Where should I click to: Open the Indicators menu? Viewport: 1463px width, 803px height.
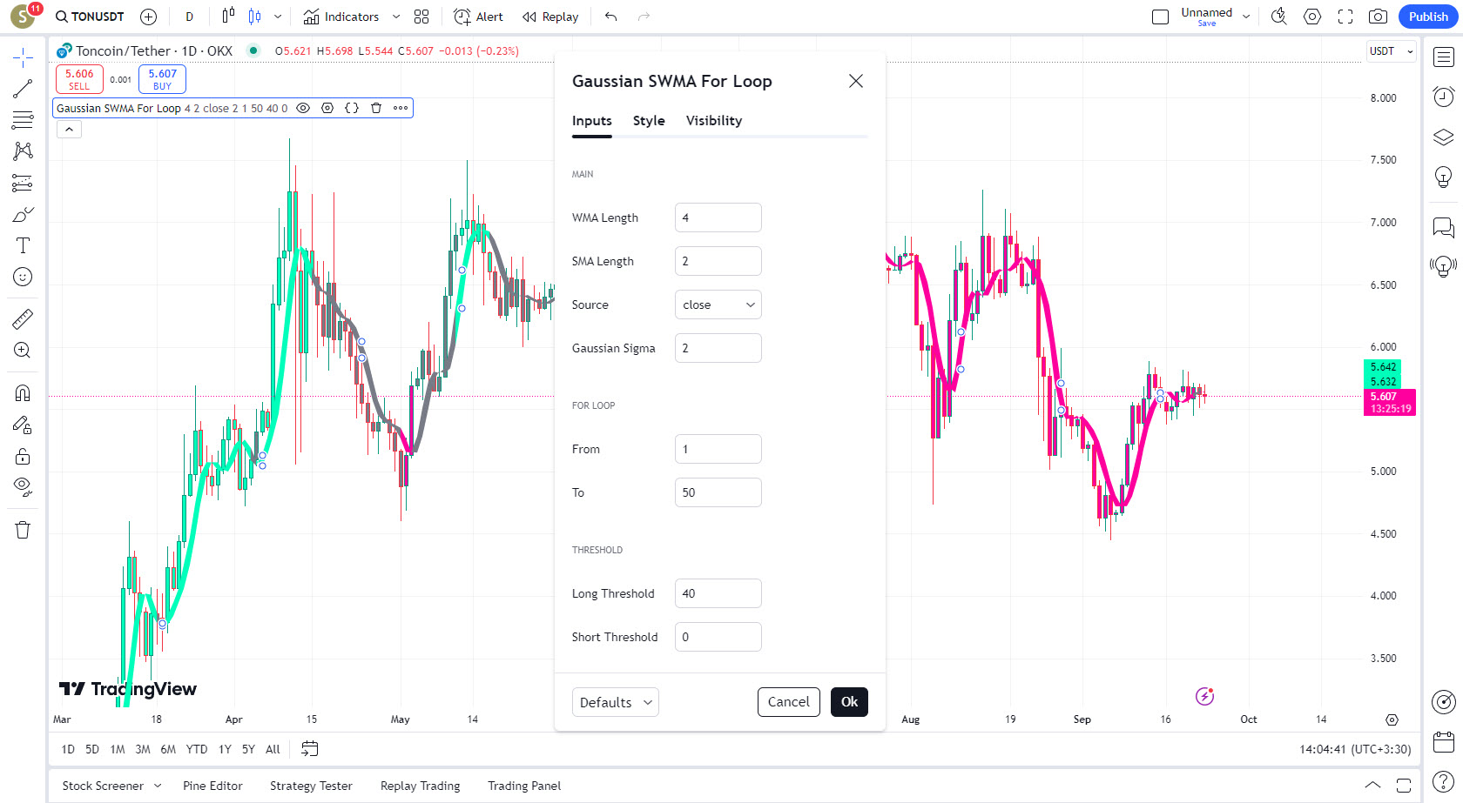tap(341, 17)
